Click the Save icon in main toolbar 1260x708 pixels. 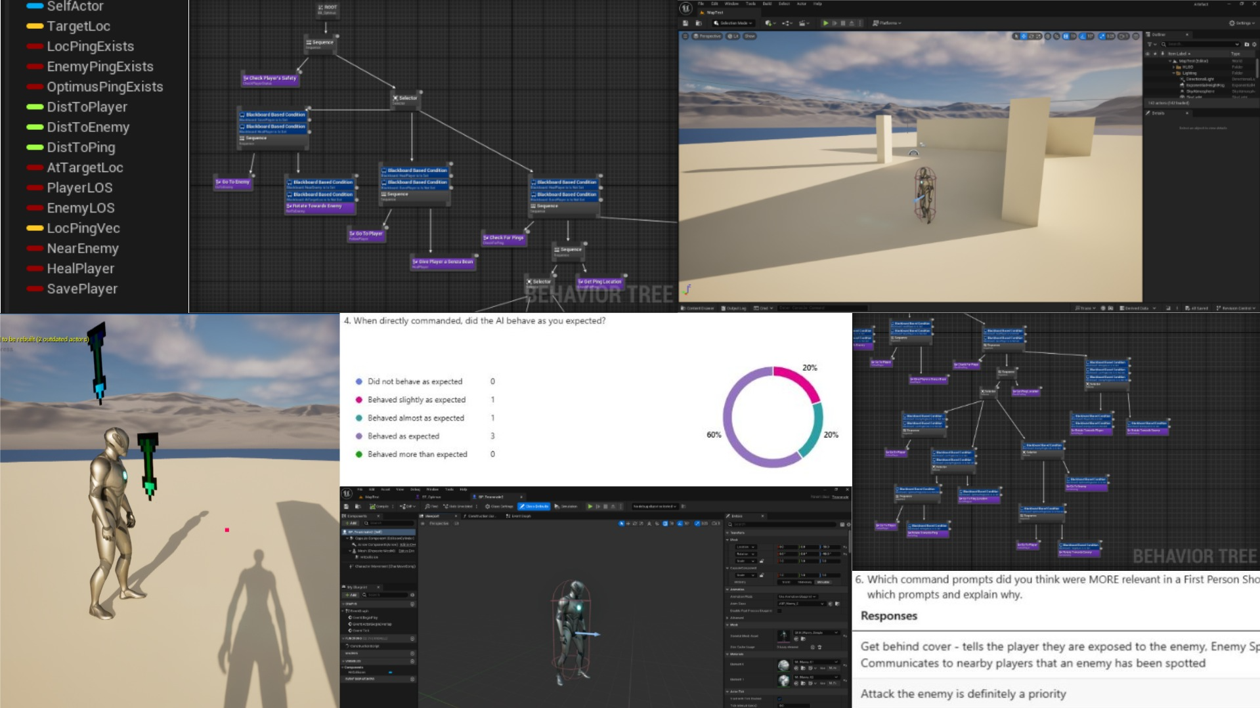(686, 23)
